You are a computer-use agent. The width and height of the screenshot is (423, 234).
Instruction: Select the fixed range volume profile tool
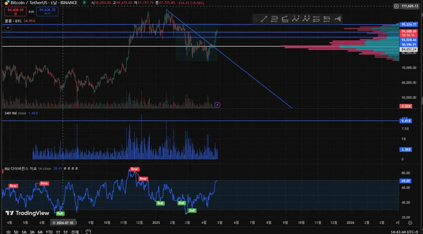pyautogui.click(x=337, y=19)
